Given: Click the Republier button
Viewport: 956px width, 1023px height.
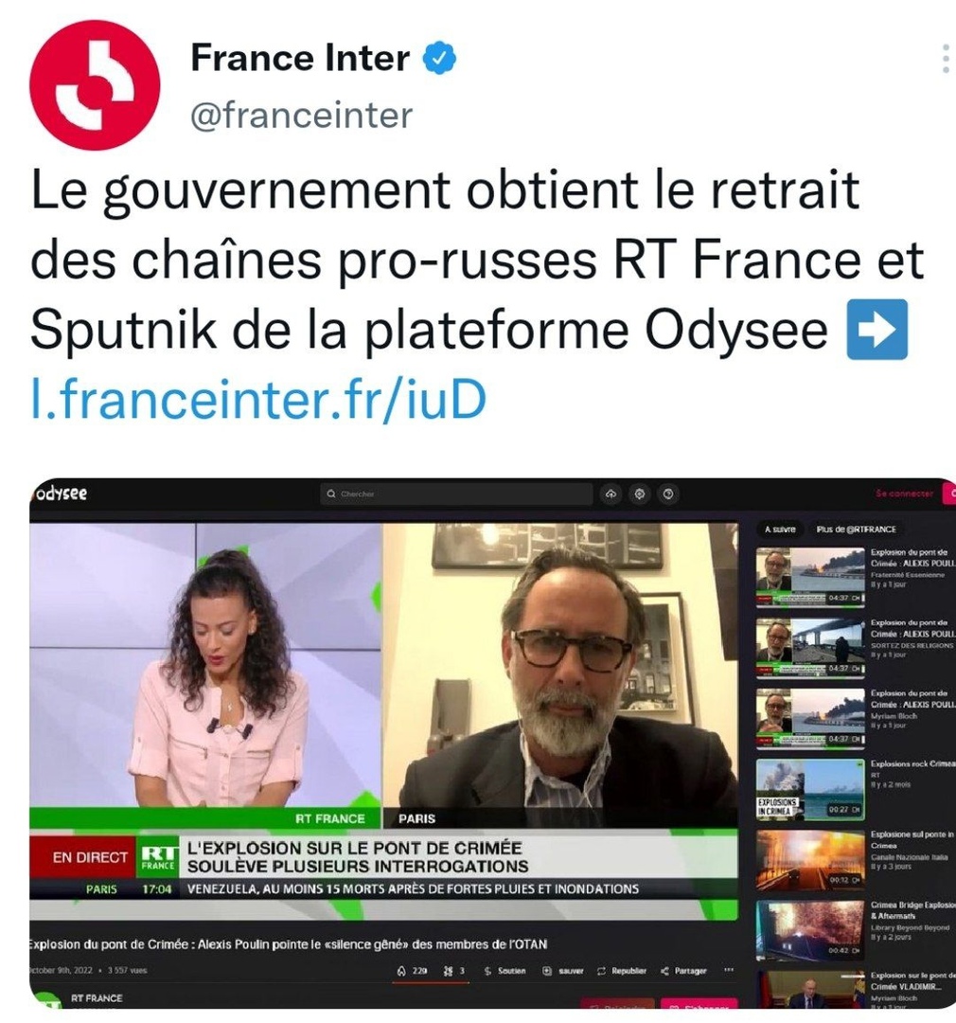Looking at the screenshot, I should pyautogui.click(x=622, y=971).
